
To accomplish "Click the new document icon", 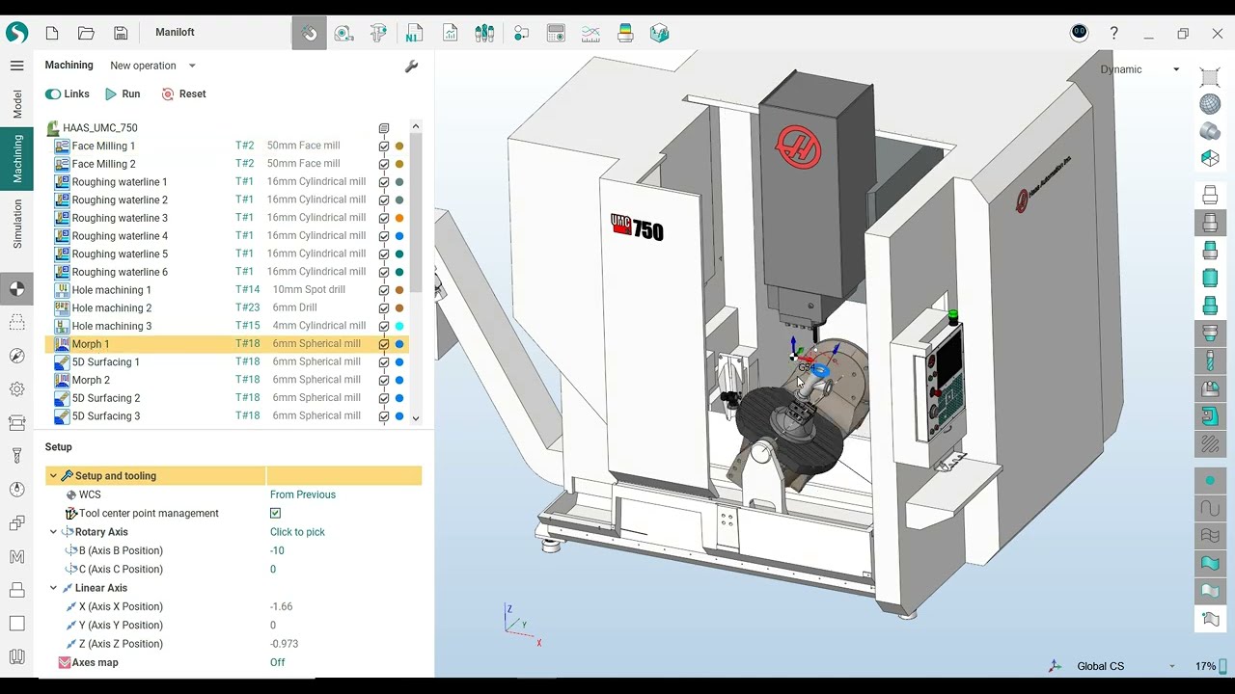I will click(x=52, y=33).
